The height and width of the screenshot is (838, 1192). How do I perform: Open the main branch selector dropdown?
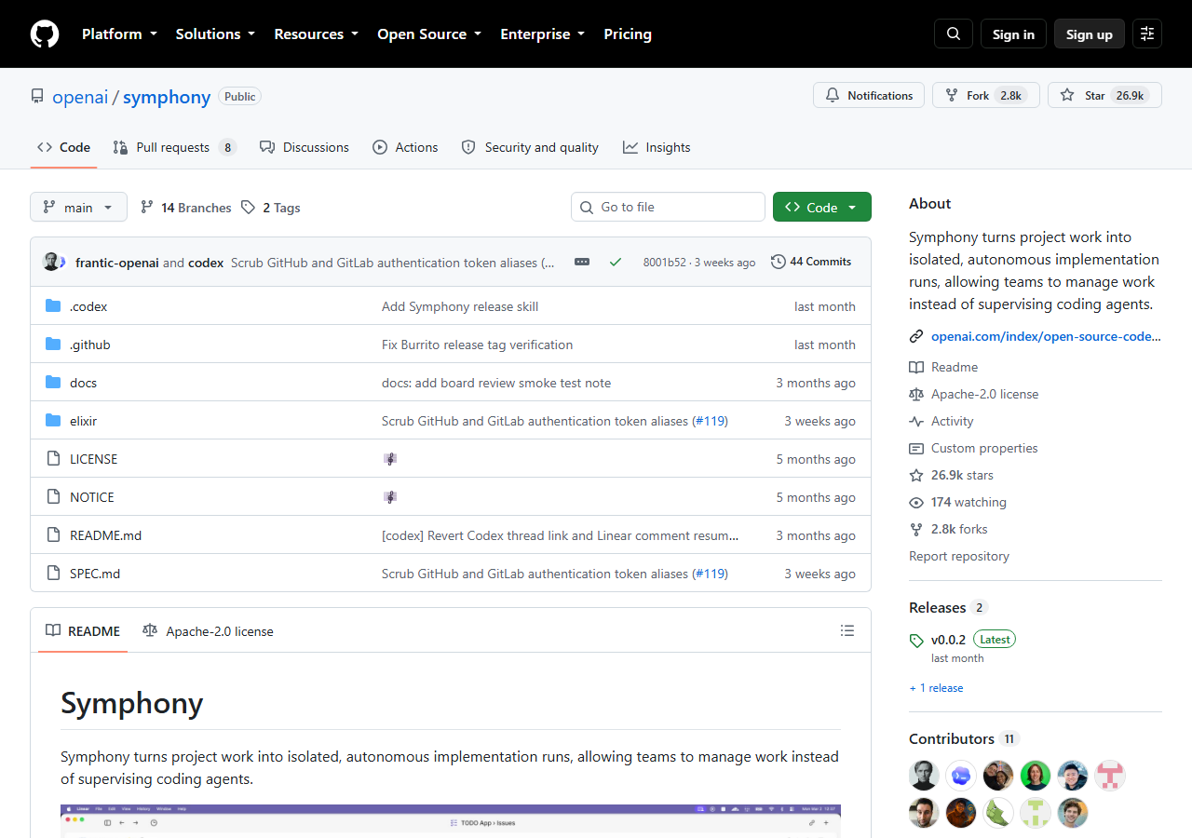[x=78, y=208]
